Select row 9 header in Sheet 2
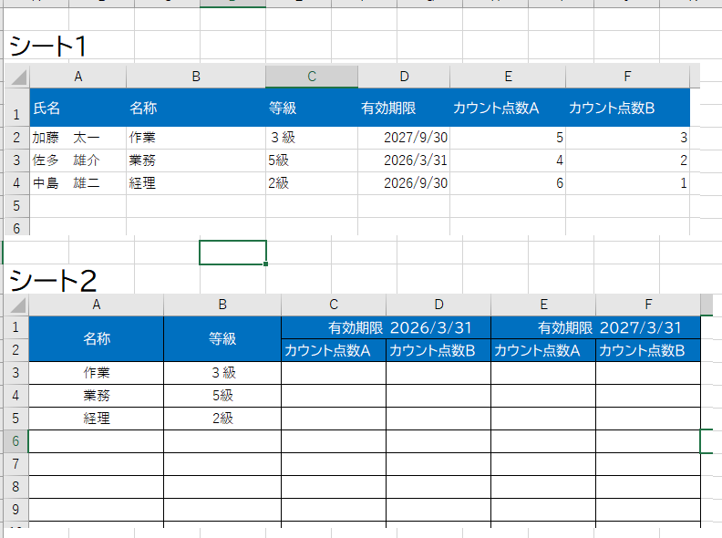Screen dimensions: 722x538 16,510
